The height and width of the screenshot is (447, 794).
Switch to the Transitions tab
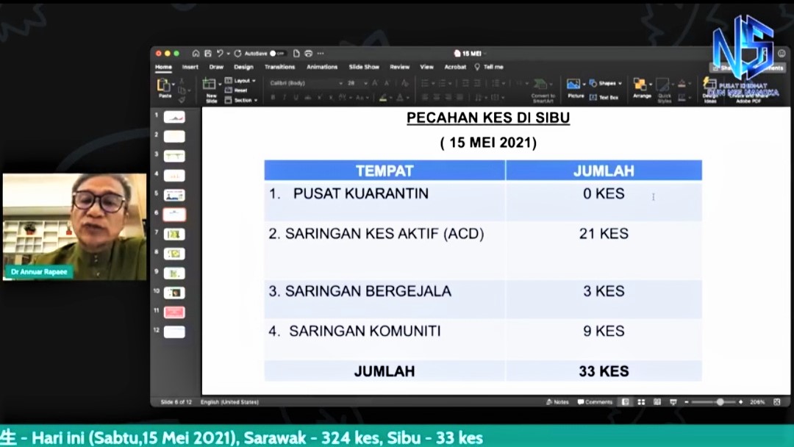tap(279, 67)
